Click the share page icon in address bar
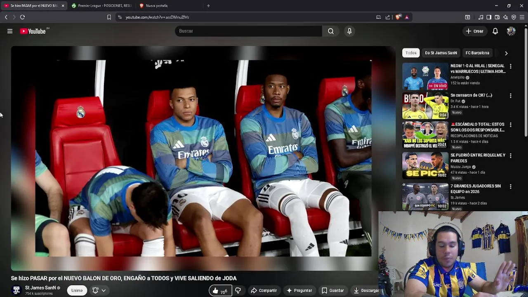The height and width of the screenshot is (297, 528). pyautogui.click(x=388, y=17)
